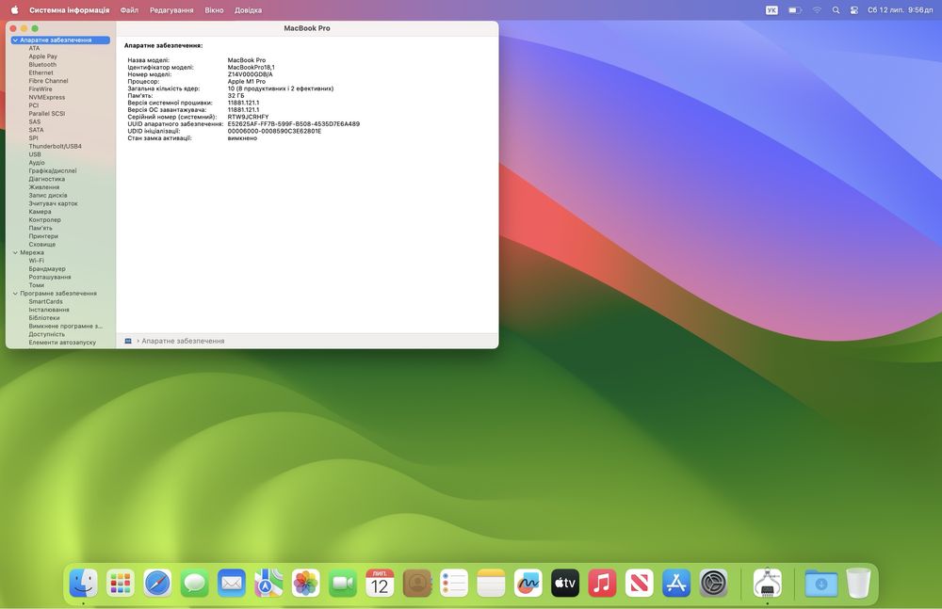The image size is (942, 609).
Task: Select Wi-Fi under Мережа in sidebar
Action: click(x=36, y=261)
